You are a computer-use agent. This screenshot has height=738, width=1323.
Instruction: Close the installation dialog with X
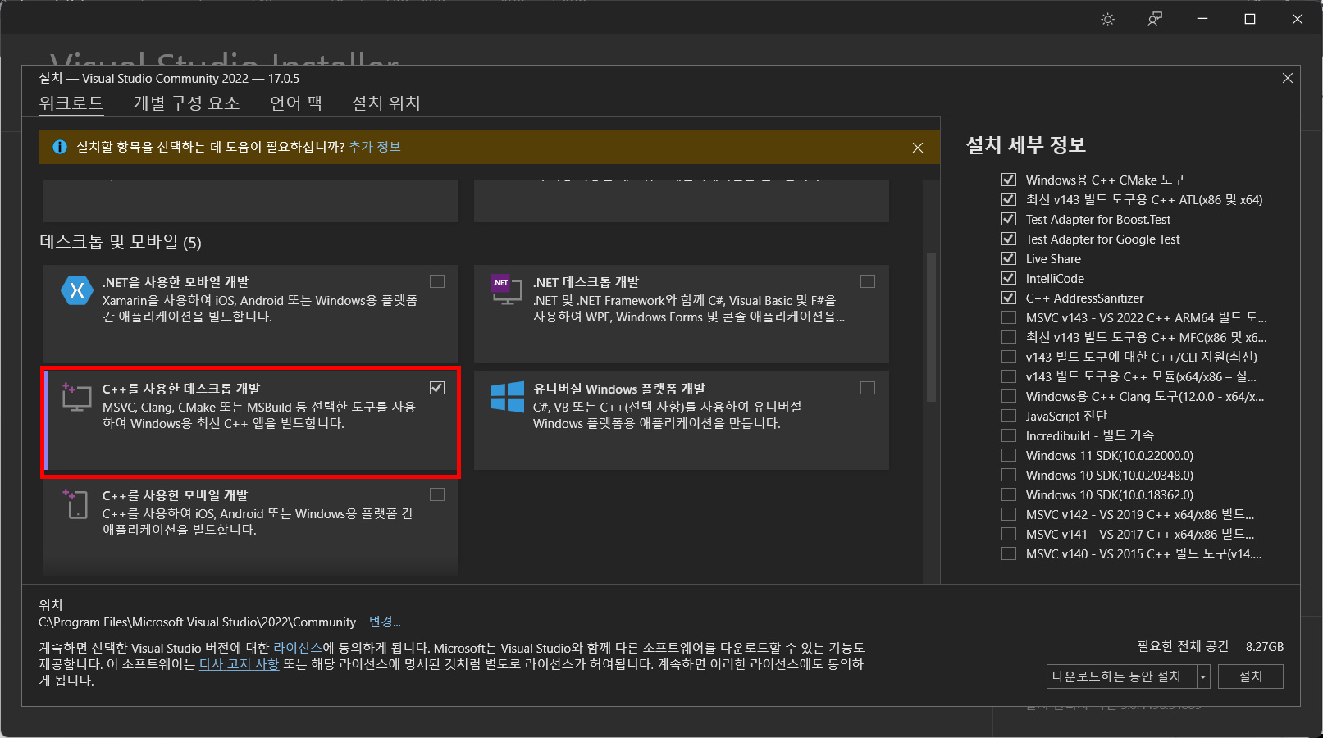coord(1288,78)
